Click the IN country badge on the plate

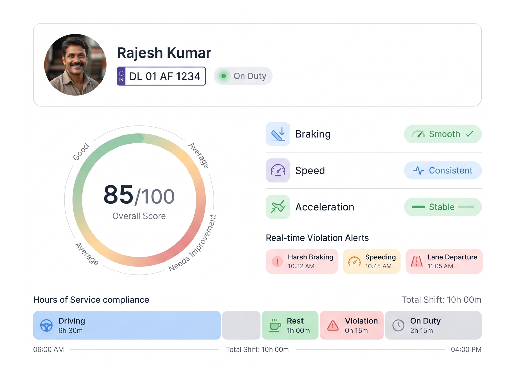point(121,76)
